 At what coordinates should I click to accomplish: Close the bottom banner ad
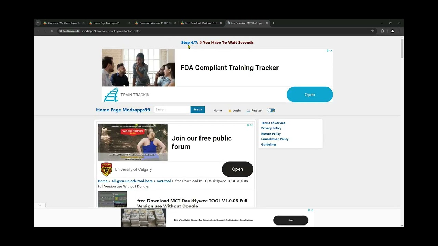312,210
